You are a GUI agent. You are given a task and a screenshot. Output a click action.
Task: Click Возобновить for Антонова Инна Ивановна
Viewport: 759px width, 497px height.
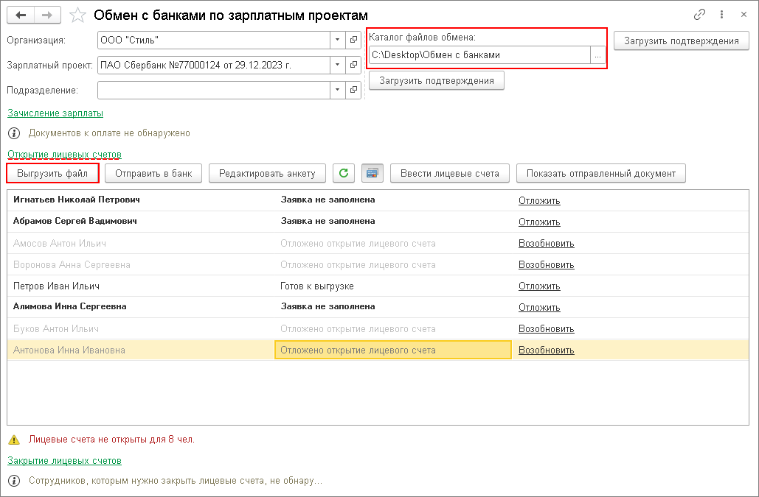pyautogui.click(x=546, y=350)
